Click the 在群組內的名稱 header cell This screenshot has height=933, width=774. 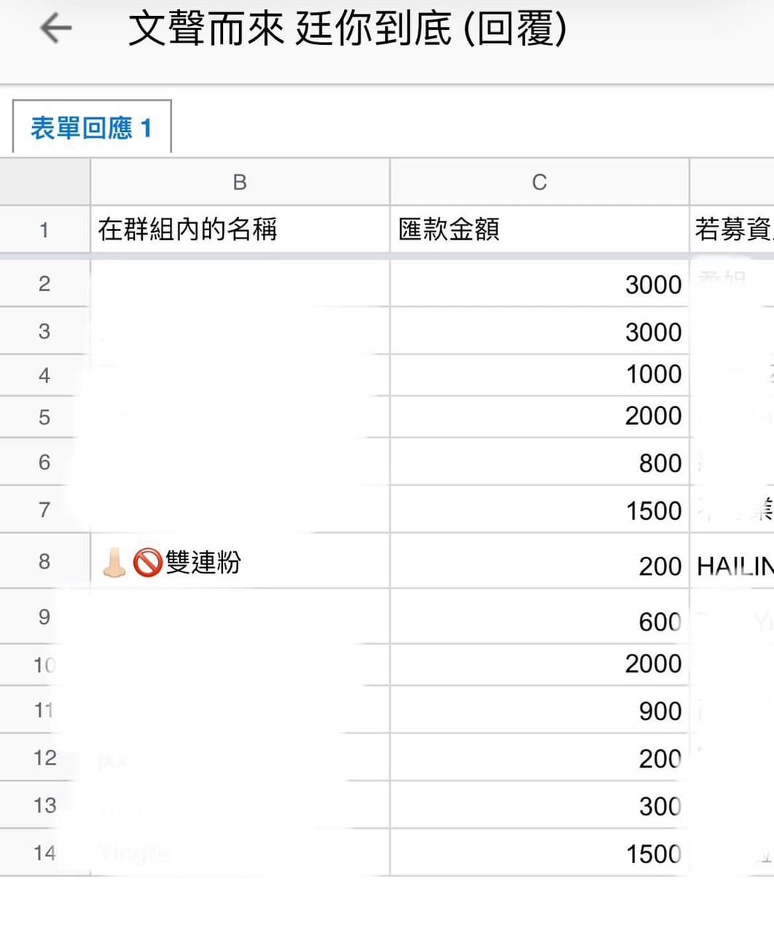[240, 230]
